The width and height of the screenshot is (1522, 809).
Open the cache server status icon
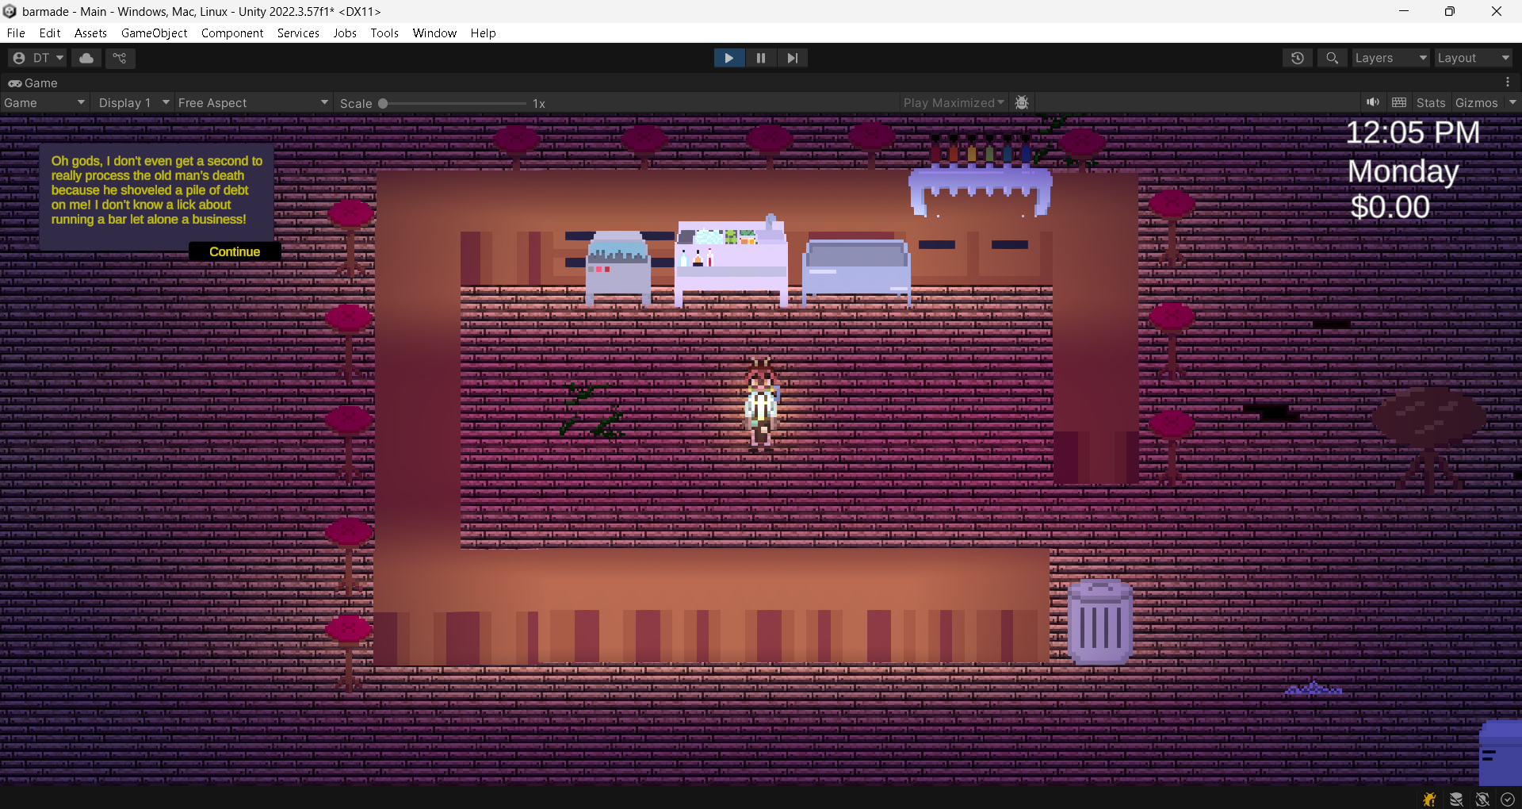point(1456,799)
